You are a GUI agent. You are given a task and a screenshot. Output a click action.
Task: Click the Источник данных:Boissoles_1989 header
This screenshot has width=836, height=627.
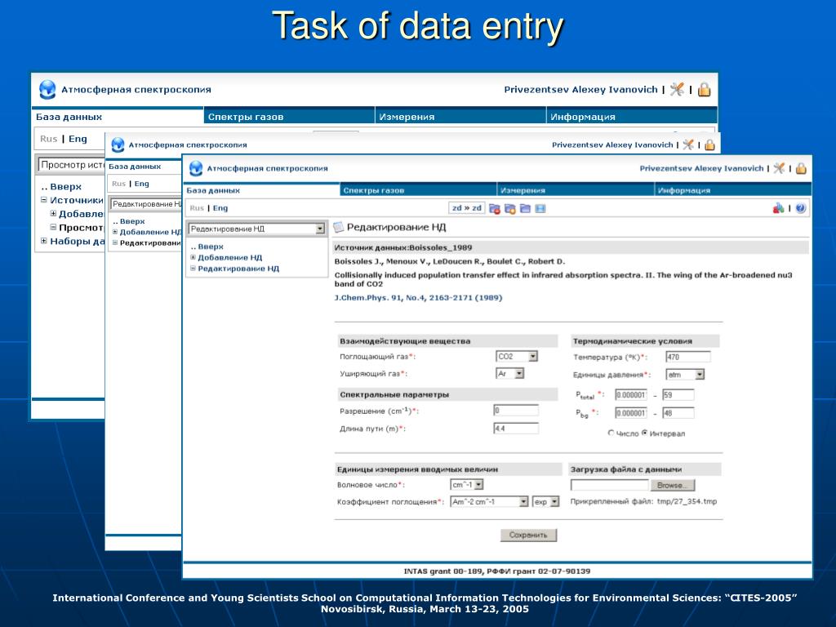(571, 247)
